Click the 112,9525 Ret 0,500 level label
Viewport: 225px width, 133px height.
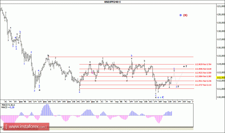click(203, 73)
